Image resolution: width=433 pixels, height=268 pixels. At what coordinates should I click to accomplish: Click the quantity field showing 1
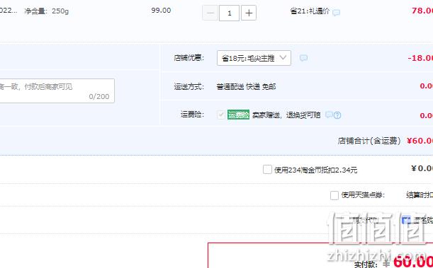[229, 13]
